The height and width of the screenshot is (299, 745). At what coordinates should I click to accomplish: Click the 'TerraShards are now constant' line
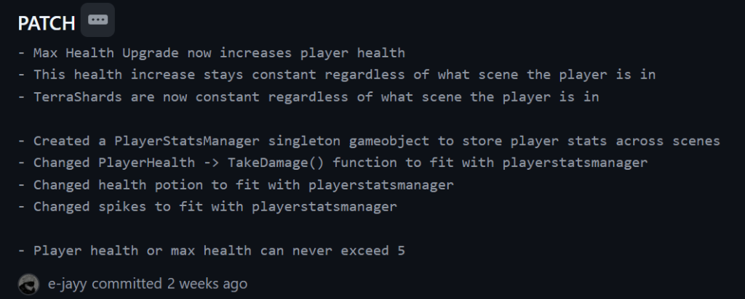point(308,97)
